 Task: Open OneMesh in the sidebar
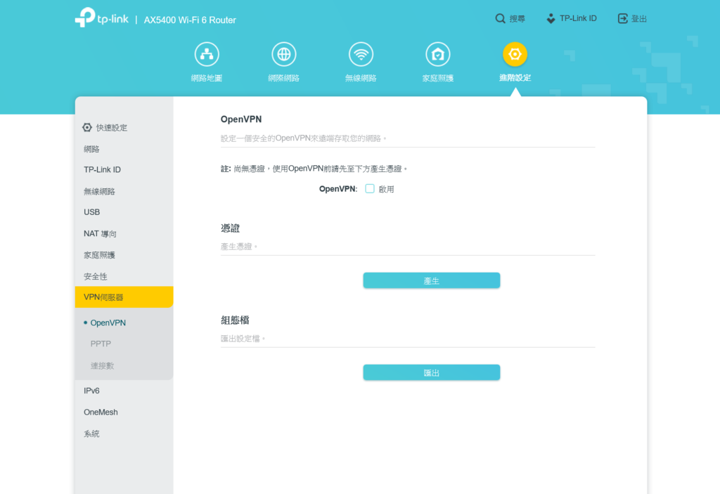(101, 412)
